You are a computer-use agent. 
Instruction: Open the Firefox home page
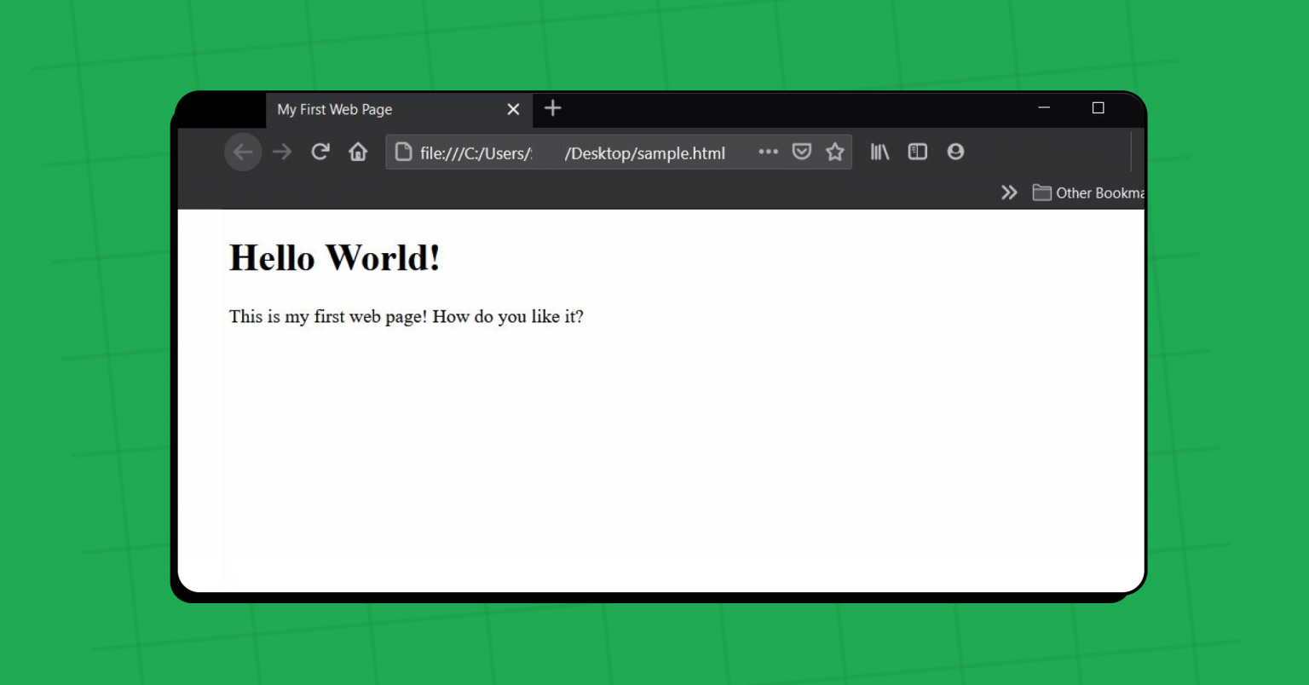click(x=358, y=152)
